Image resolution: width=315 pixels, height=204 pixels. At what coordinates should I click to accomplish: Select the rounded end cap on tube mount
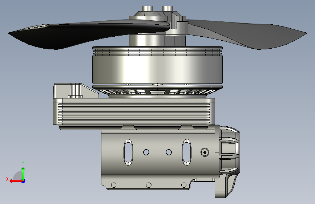229,150
